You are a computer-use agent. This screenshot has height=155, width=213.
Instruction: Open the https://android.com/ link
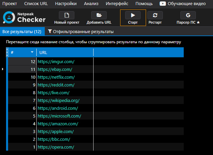click(x=58, y=108)
